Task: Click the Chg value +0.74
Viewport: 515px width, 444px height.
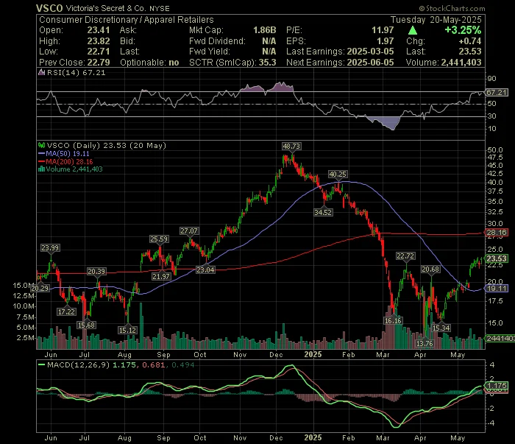Action: coord(470,41)
